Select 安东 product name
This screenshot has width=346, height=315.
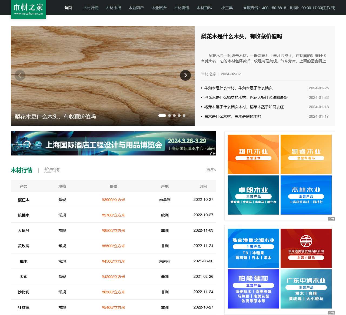point(24,277)
